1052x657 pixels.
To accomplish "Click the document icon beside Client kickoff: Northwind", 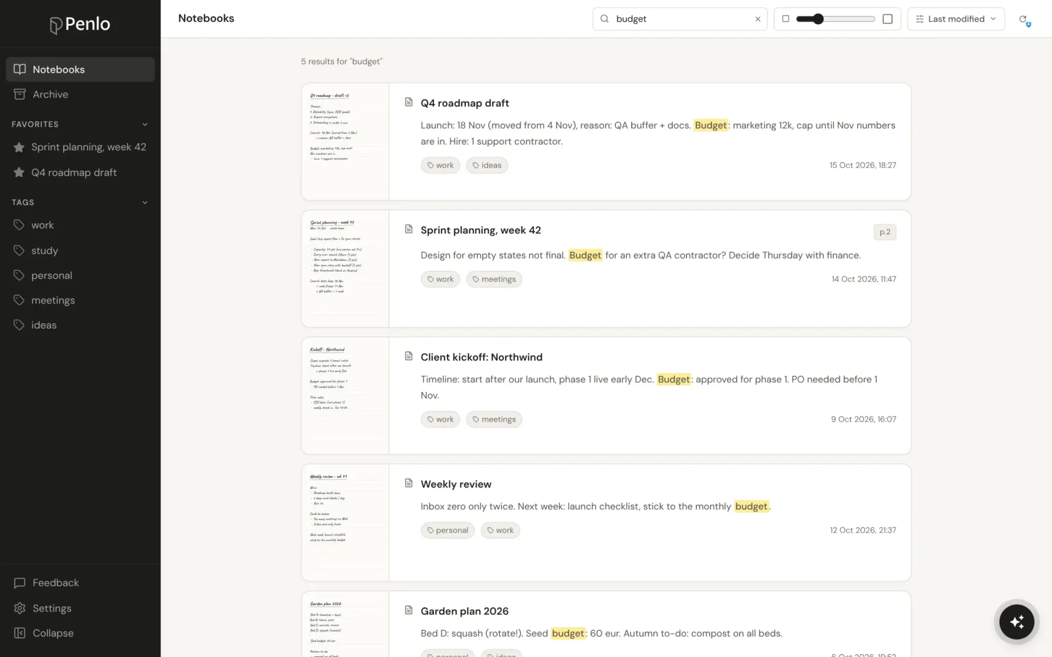I will coord(409,356).
